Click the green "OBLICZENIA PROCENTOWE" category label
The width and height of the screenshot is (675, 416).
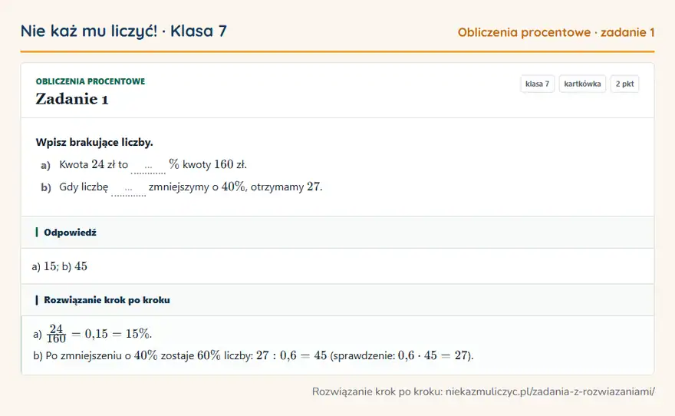[91, 81]
